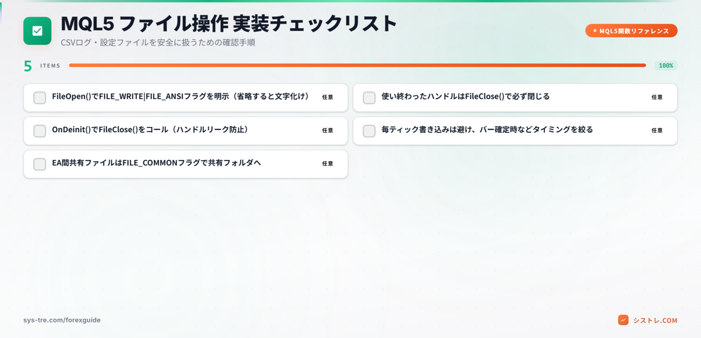Open the sys-tre.com/forexguide link
Image resolution: width=701 pixels, height=338 pixels.
[x=62, y=320]
